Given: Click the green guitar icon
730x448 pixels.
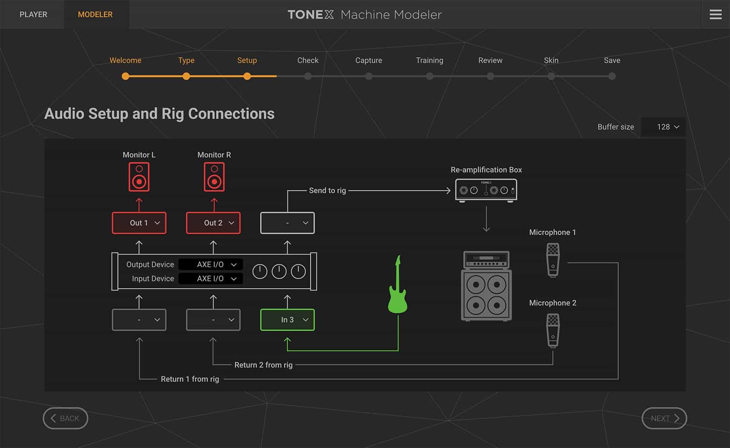Looking at the screenshot, I should [397, 285].
